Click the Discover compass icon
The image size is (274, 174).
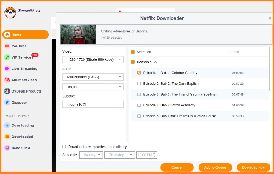[7, 103]
